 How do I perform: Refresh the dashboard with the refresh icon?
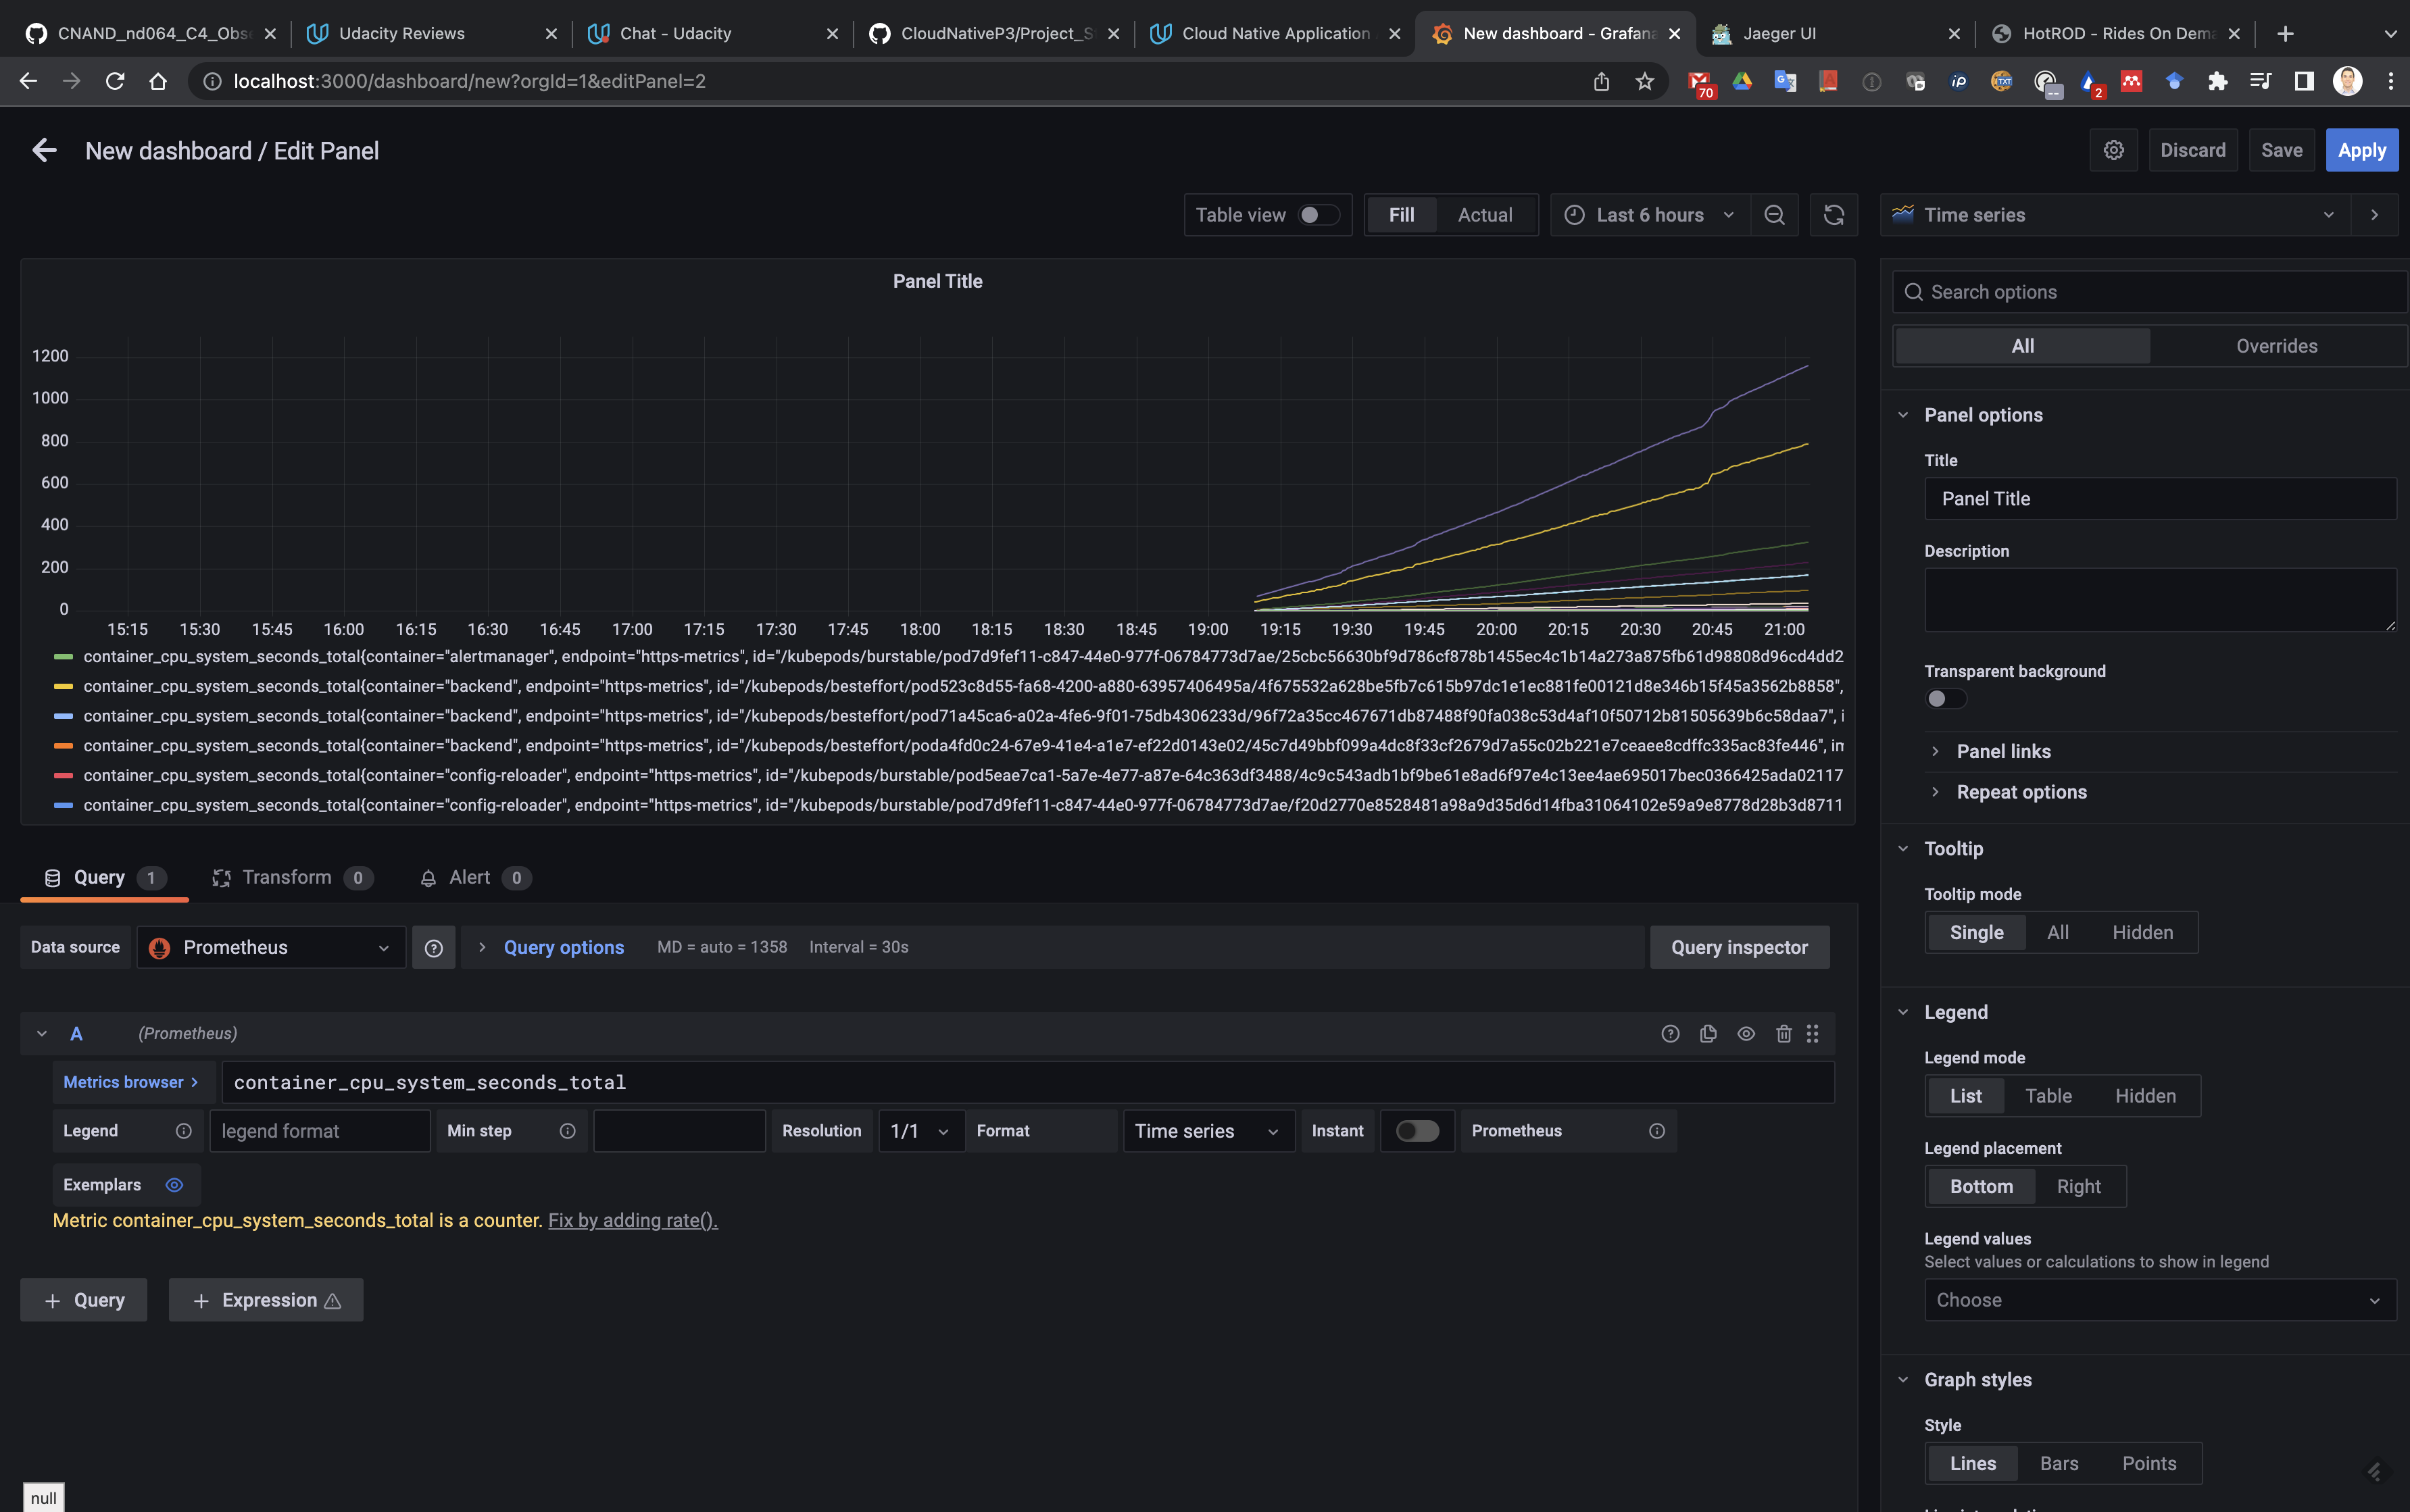[x=1833, y=215]
